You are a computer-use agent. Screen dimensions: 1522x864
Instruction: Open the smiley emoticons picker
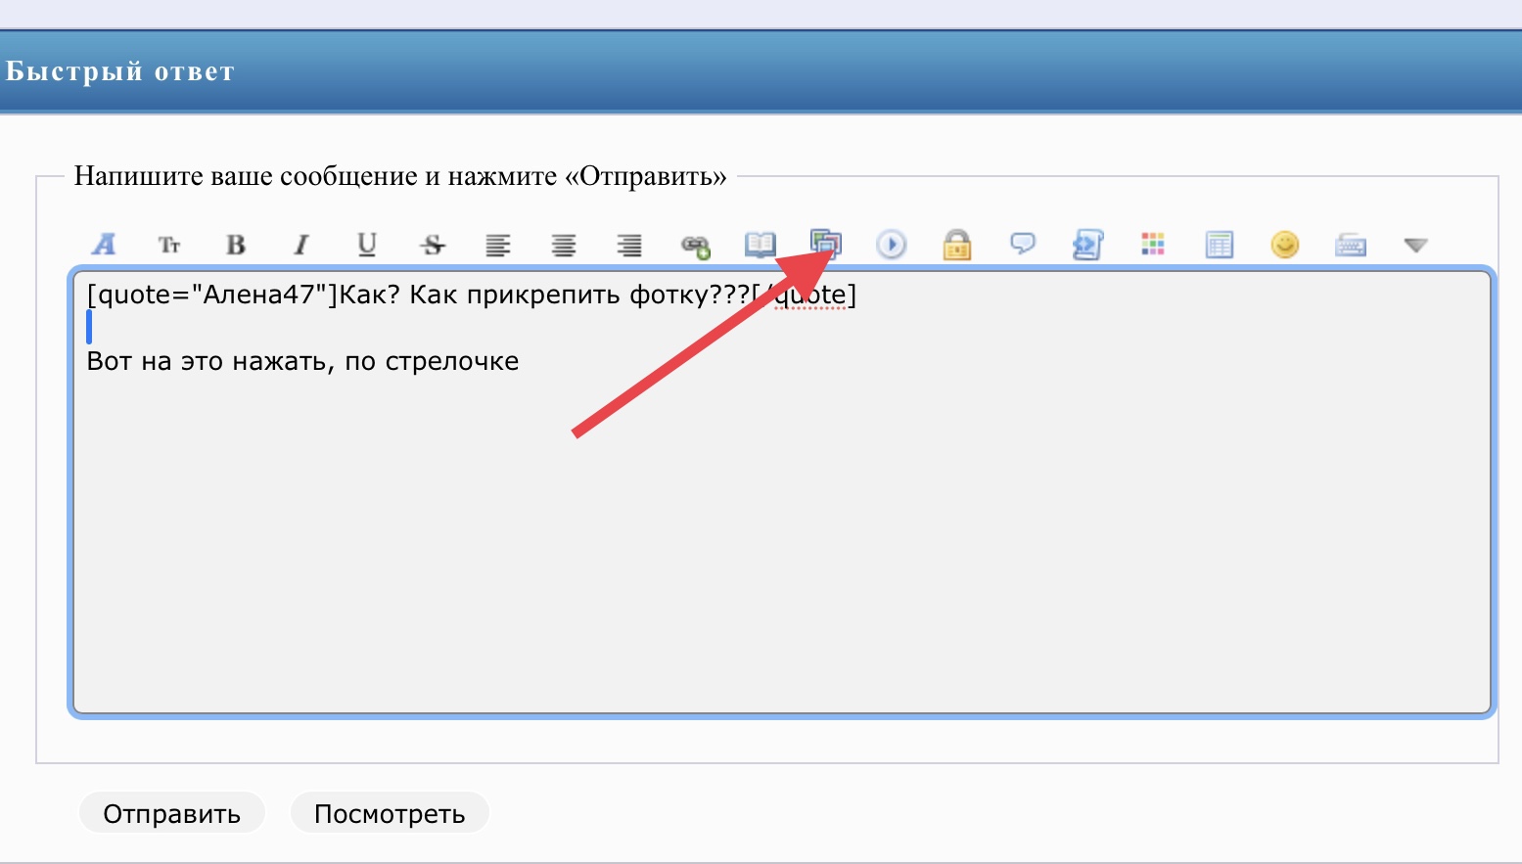coord(1285,245)
